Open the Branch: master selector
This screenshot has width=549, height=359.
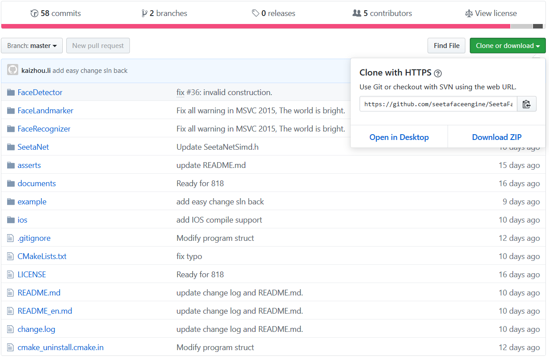tap(32, 45)
